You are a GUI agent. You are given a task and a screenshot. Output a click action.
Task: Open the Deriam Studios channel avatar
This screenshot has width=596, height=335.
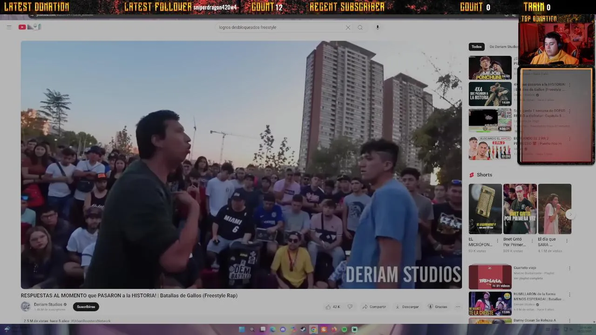(x=26, y=306)
